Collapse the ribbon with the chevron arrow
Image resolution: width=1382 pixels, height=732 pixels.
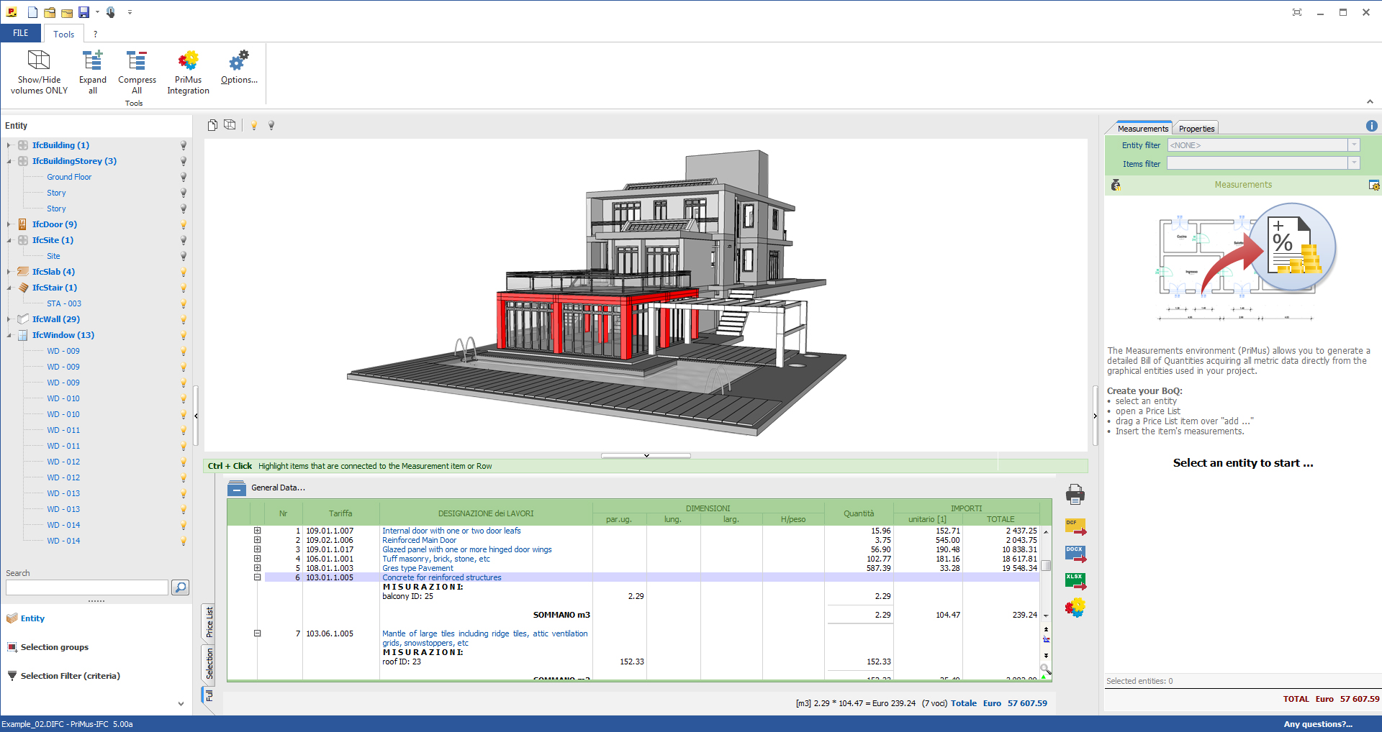click(1370, 101)
